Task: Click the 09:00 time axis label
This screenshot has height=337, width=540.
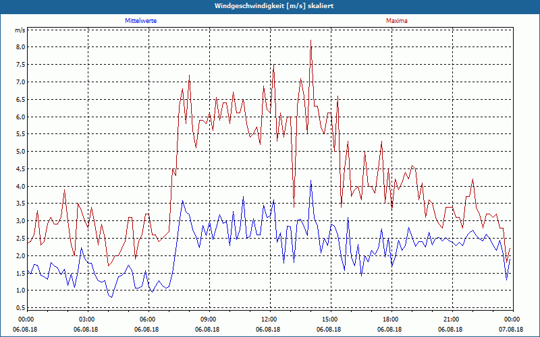Action: pyautogui.click(x=209, y=319)
